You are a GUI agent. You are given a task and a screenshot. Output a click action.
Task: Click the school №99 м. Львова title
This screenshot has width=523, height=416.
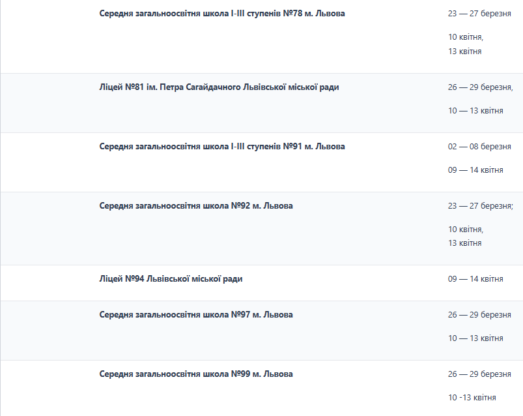(196, 374)
